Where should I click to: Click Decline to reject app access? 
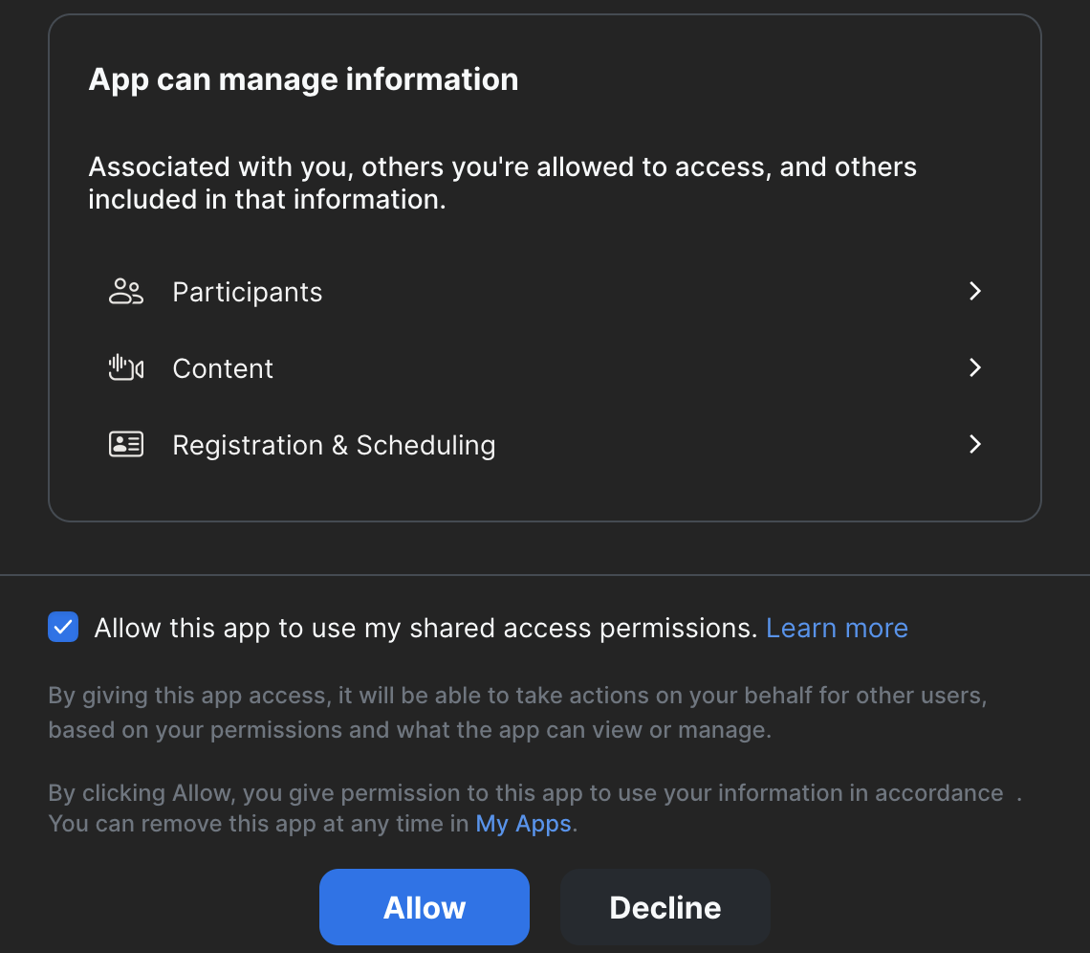[x=665, y=907]
